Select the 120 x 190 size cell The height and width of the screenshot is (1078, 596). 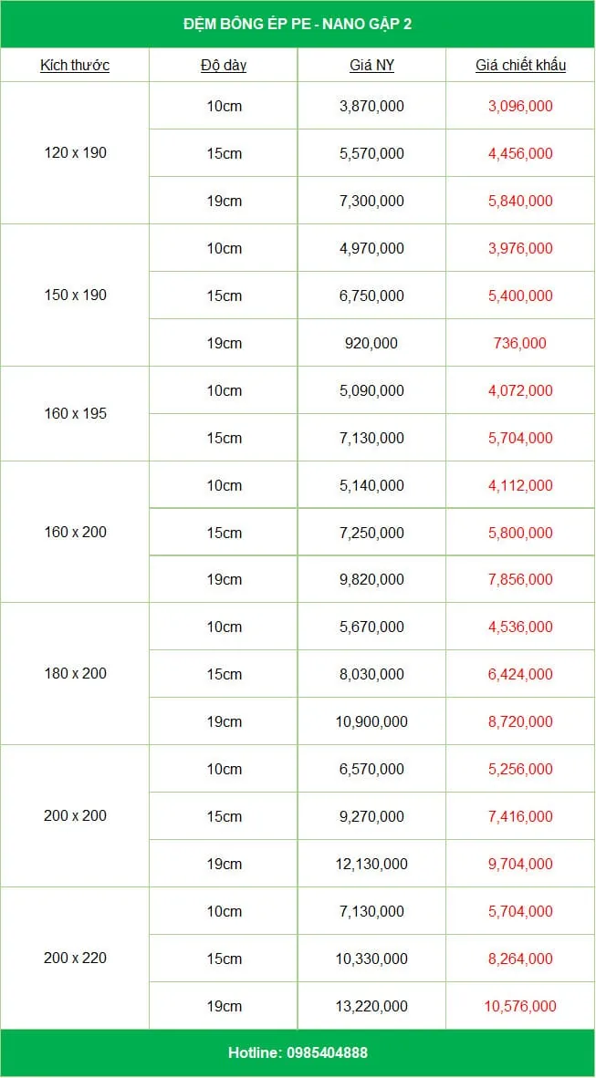pos(75,153)
